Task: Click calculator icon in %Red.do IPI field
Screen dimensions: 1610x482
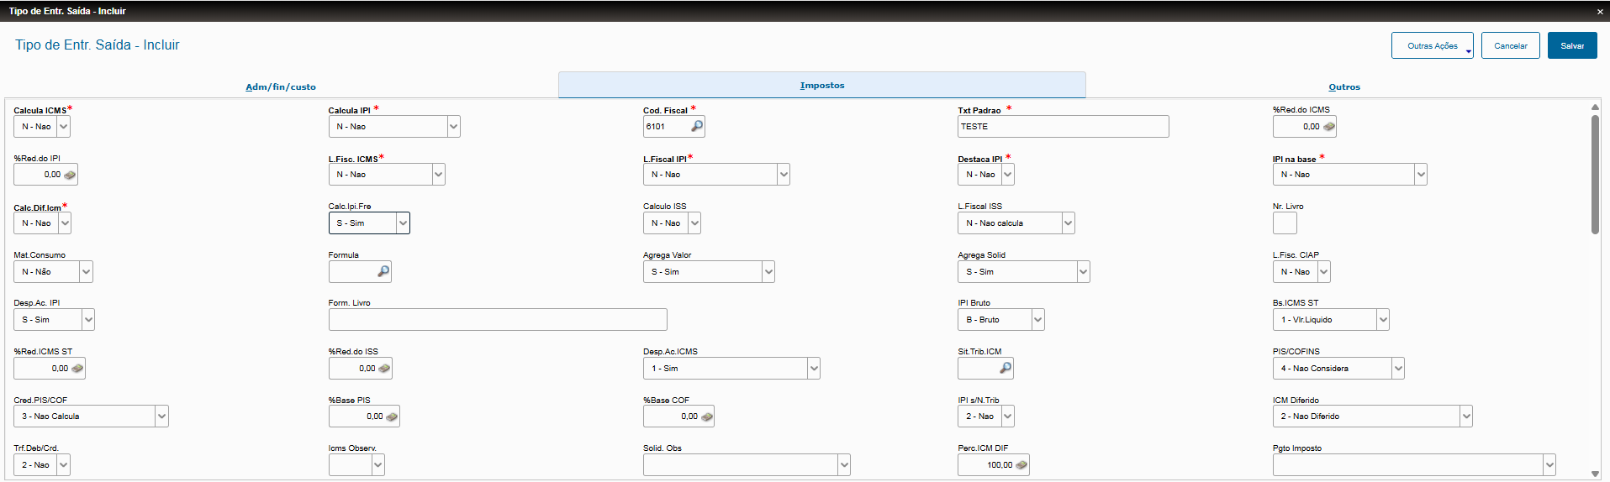Action: (x=70, y=175)
